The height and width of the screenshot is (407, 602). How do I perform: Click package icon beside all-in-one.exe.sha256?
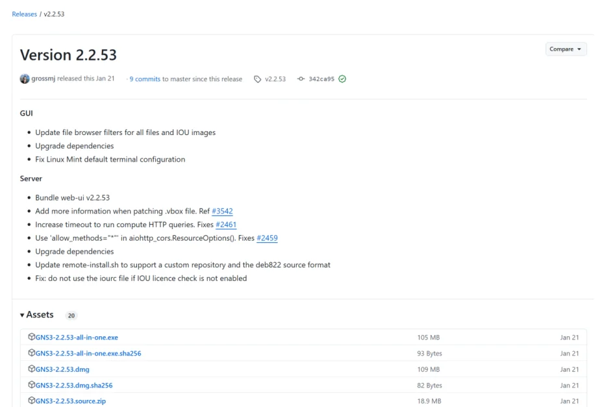[x=31, y=353]
